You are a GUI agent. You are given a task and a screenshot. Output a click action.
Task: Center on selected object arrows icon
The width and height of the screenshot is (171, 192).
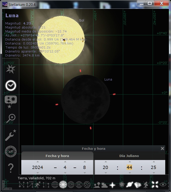(x=155, y=184)
